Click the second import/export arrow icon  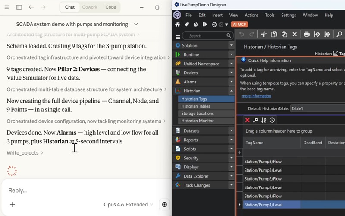(327, 35)
